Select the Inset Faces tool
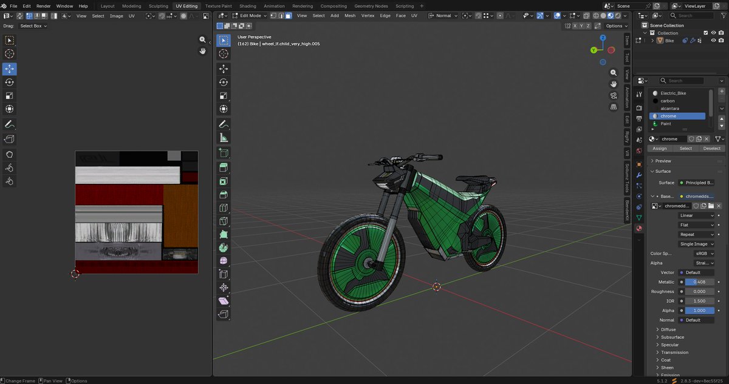 223,181
